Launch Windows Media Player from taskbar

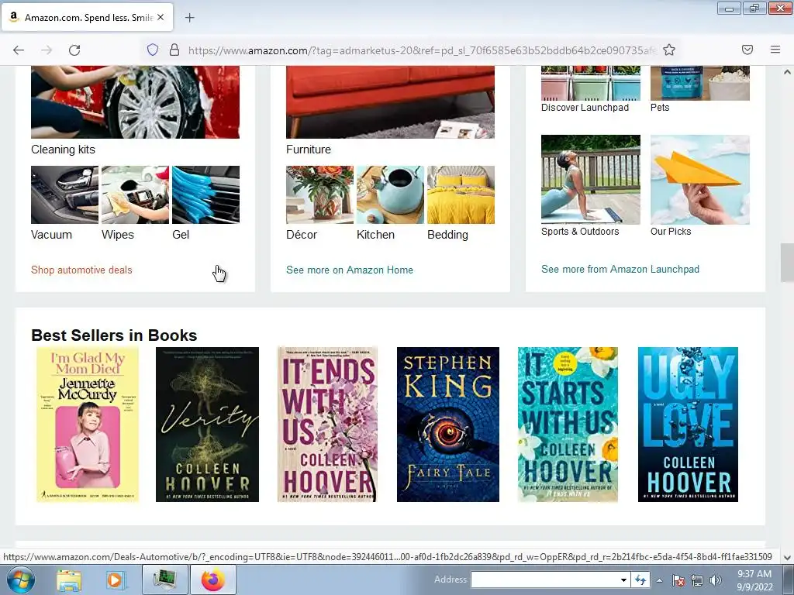pyautogui.click(x=116, y=580)
